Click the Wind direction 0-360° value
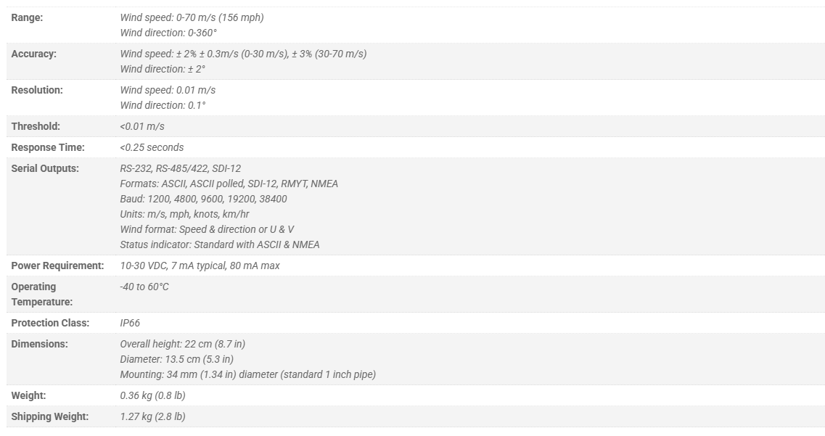Screen dimensions: 825x436 (168, 33)
